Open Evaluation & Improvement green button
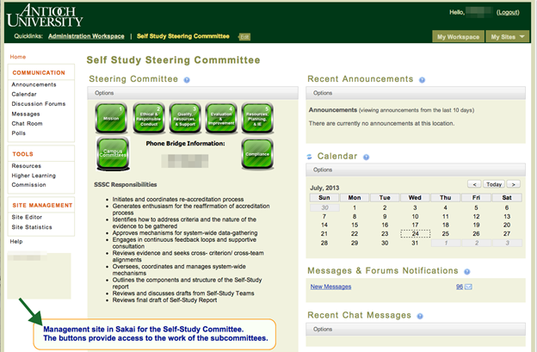This screenshot has width=537, height=352. click(x=221, y=118)
